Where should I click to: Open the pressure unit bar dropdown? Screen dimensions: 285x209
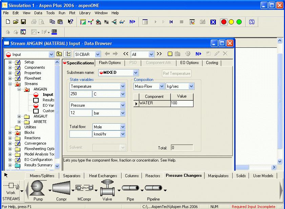point(123,113)
